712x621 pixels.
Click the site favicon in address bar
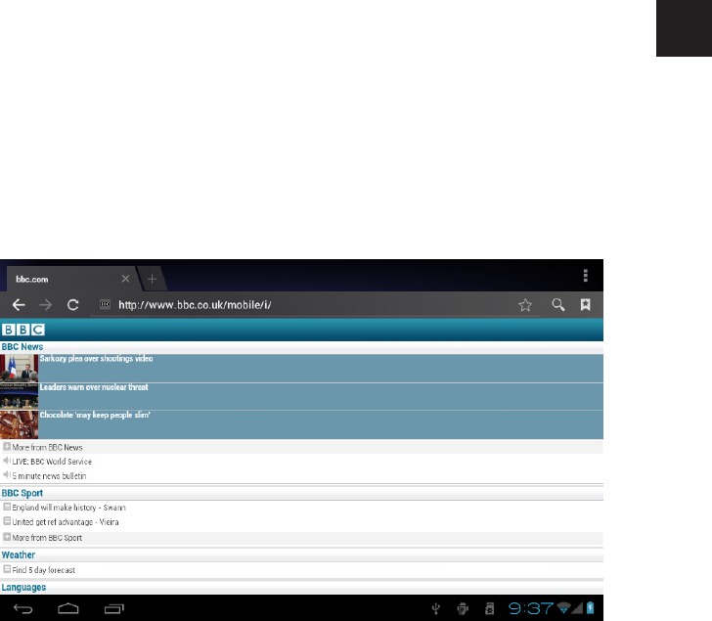[x=105, y=304]
